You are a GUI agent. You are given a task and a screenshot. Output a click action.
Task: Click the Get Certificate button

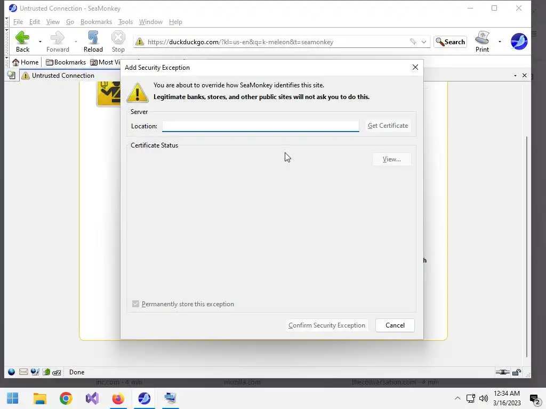point(388,126)
